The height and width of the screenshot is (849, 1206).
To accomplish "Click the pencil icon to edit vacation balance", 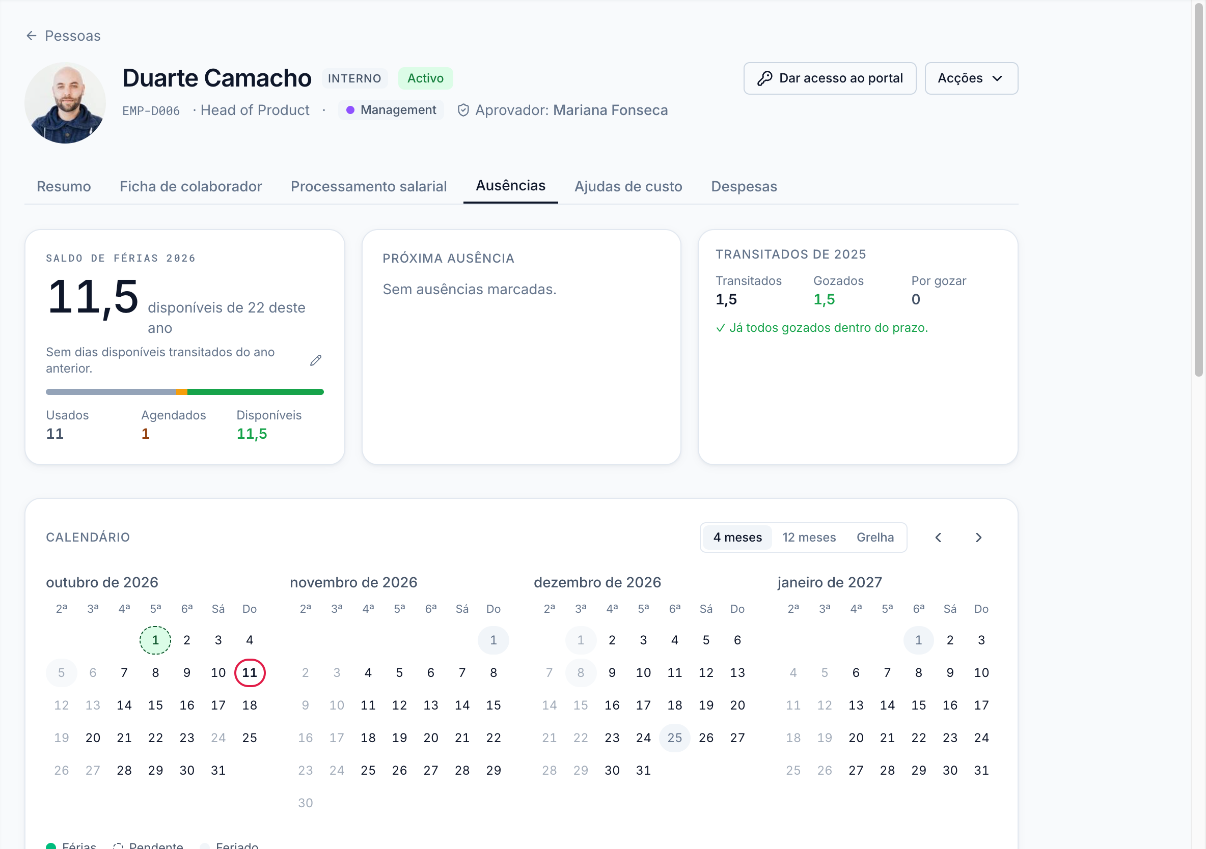I will (316, 360).
